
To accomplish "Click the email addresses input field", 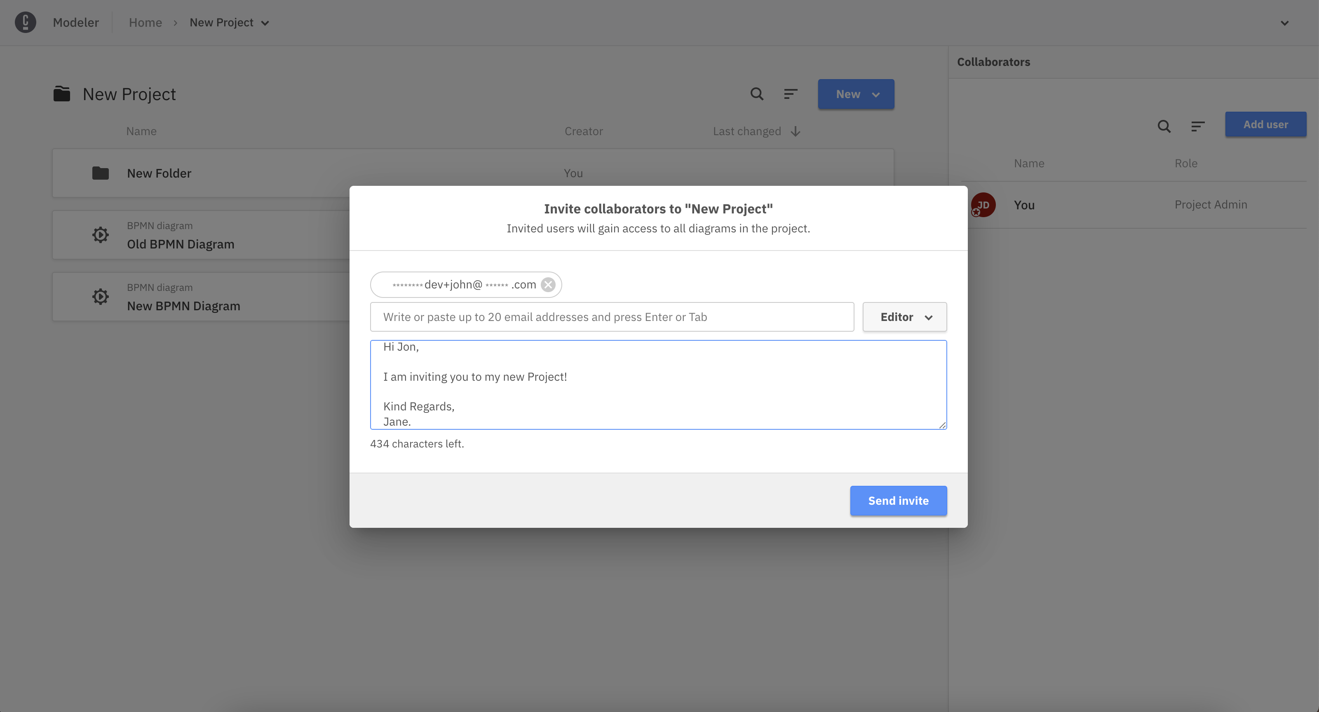I will [612, 316].
